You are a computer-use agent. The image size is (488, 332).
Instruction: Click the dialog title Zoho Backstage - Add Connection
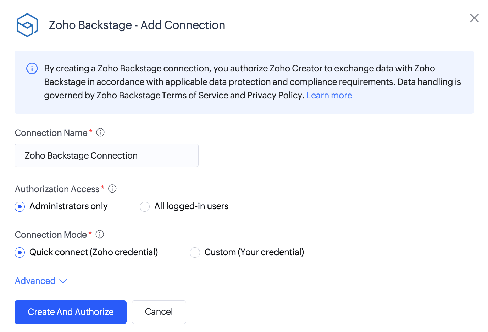click(137, 25)
